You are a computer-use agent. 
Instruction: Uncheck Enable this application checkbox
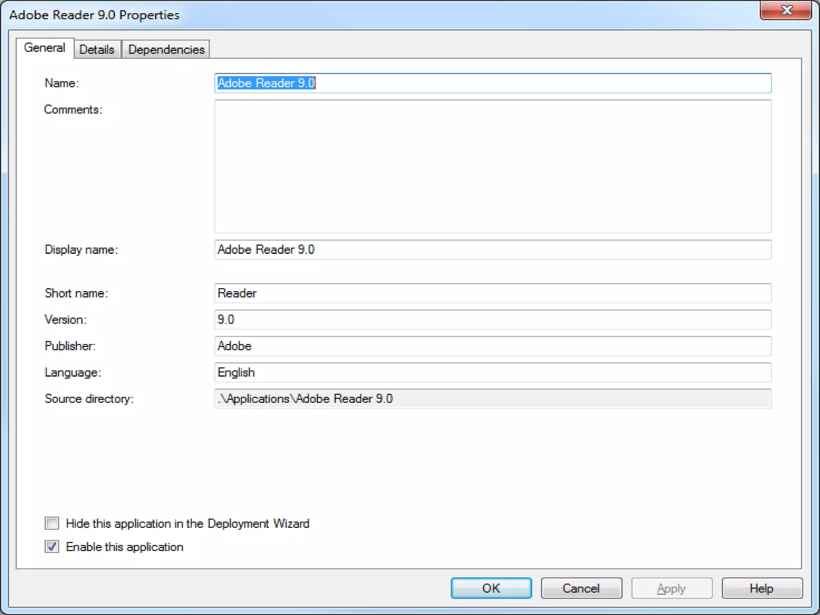point(52,547)
